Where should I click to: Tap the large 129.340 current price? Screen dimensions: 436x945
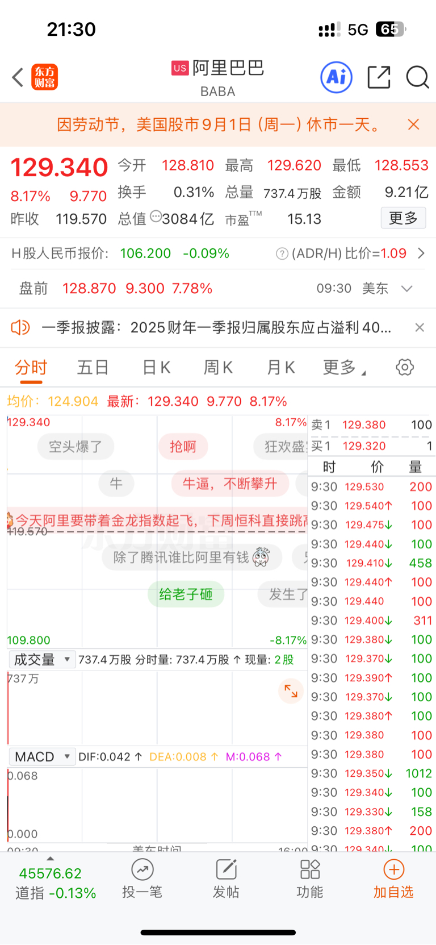(59, 167)
